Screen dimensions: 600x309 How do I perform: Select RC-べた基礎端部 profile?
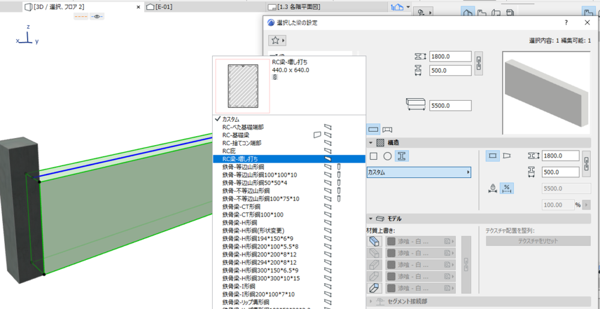click(289, 127)
